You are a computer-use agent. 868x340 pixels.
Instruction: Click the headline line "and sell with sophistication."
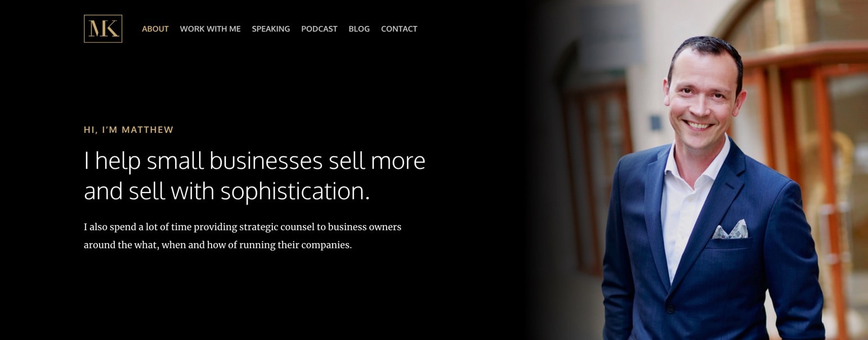(x=227, y=191)
